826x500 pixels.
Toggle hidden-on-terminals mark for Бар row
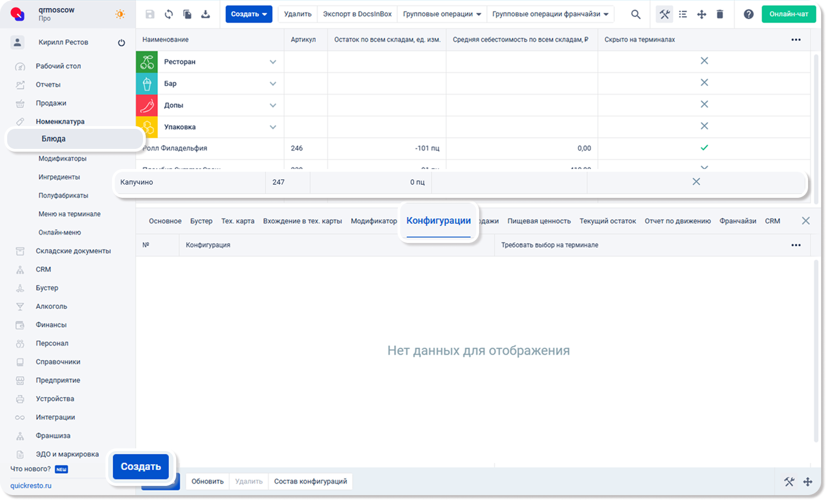[x=704, y=83]
